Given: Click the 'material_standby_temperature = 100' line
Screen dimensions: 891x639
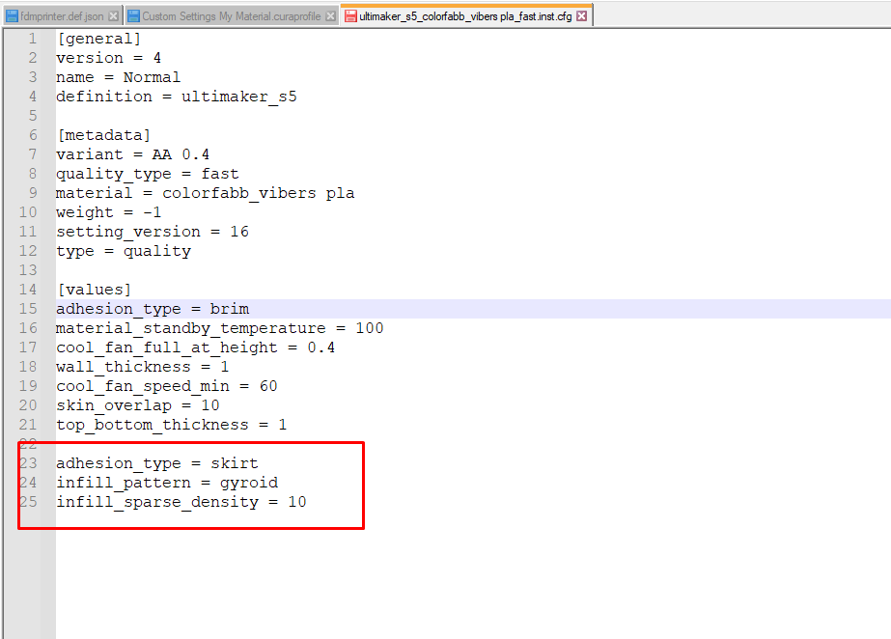Looking at the screenshot, I should click(x=219, y=328).
